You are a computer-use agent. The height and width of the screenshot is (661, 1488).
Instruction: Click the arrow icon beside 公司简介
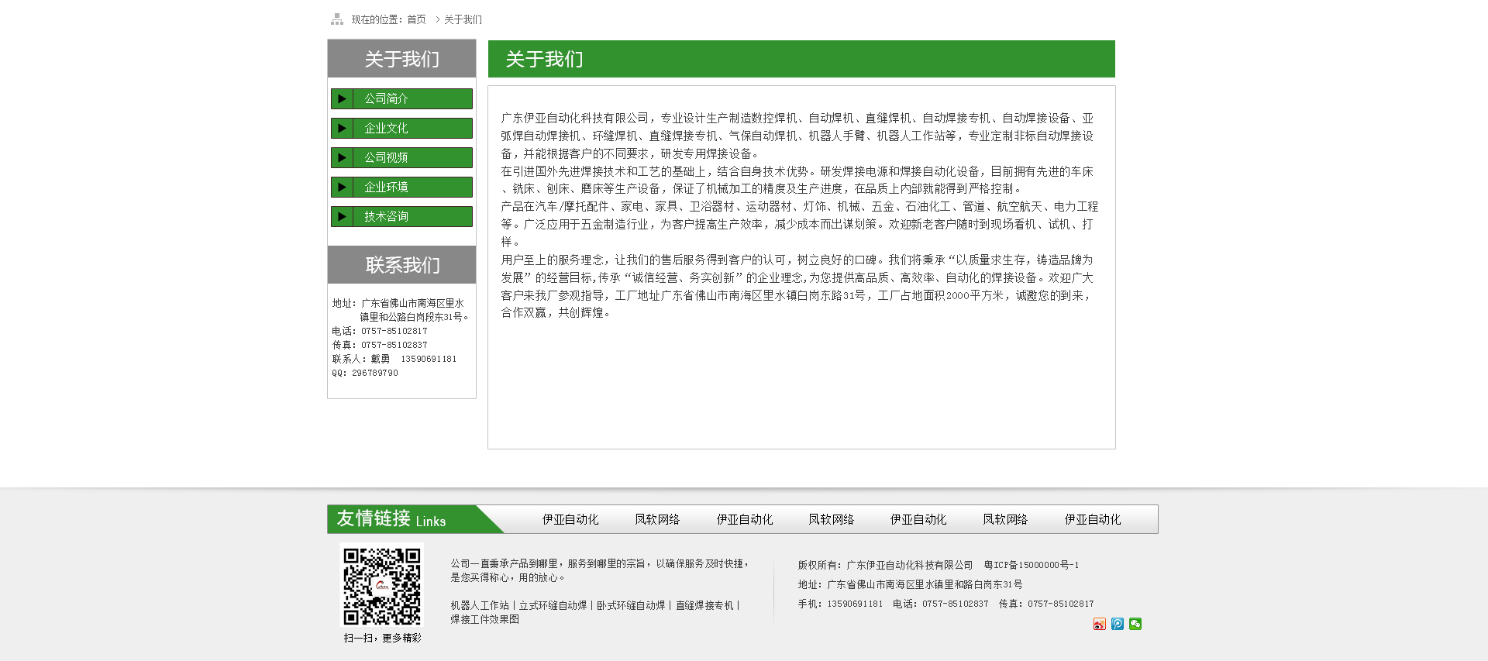pyautogui.click(x=342, y=99)
